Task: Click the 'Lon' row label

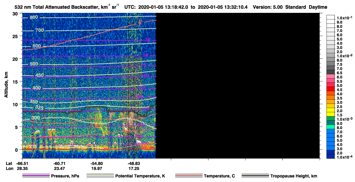Action: (9, 169)
